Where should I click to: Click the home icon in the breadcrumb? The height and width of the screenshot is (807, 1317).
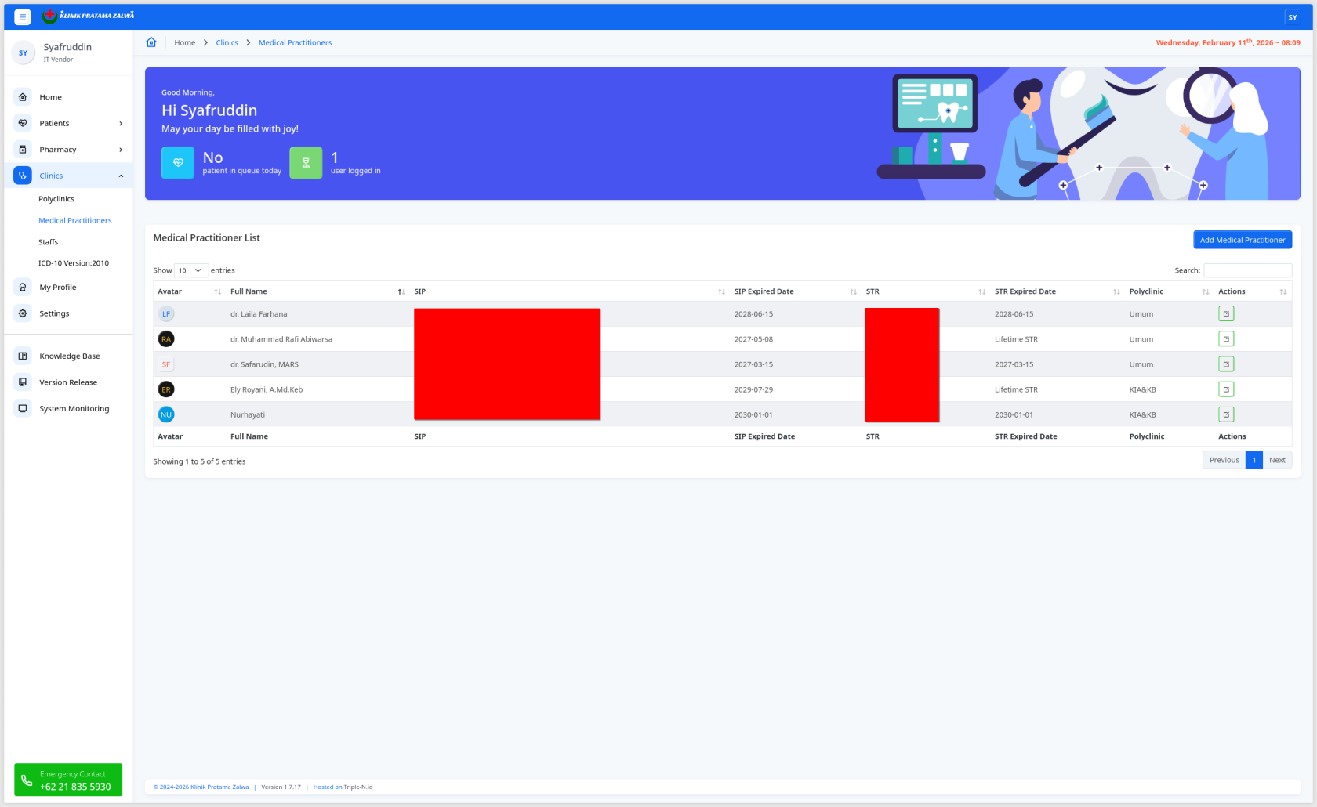(x=151, y=42)
